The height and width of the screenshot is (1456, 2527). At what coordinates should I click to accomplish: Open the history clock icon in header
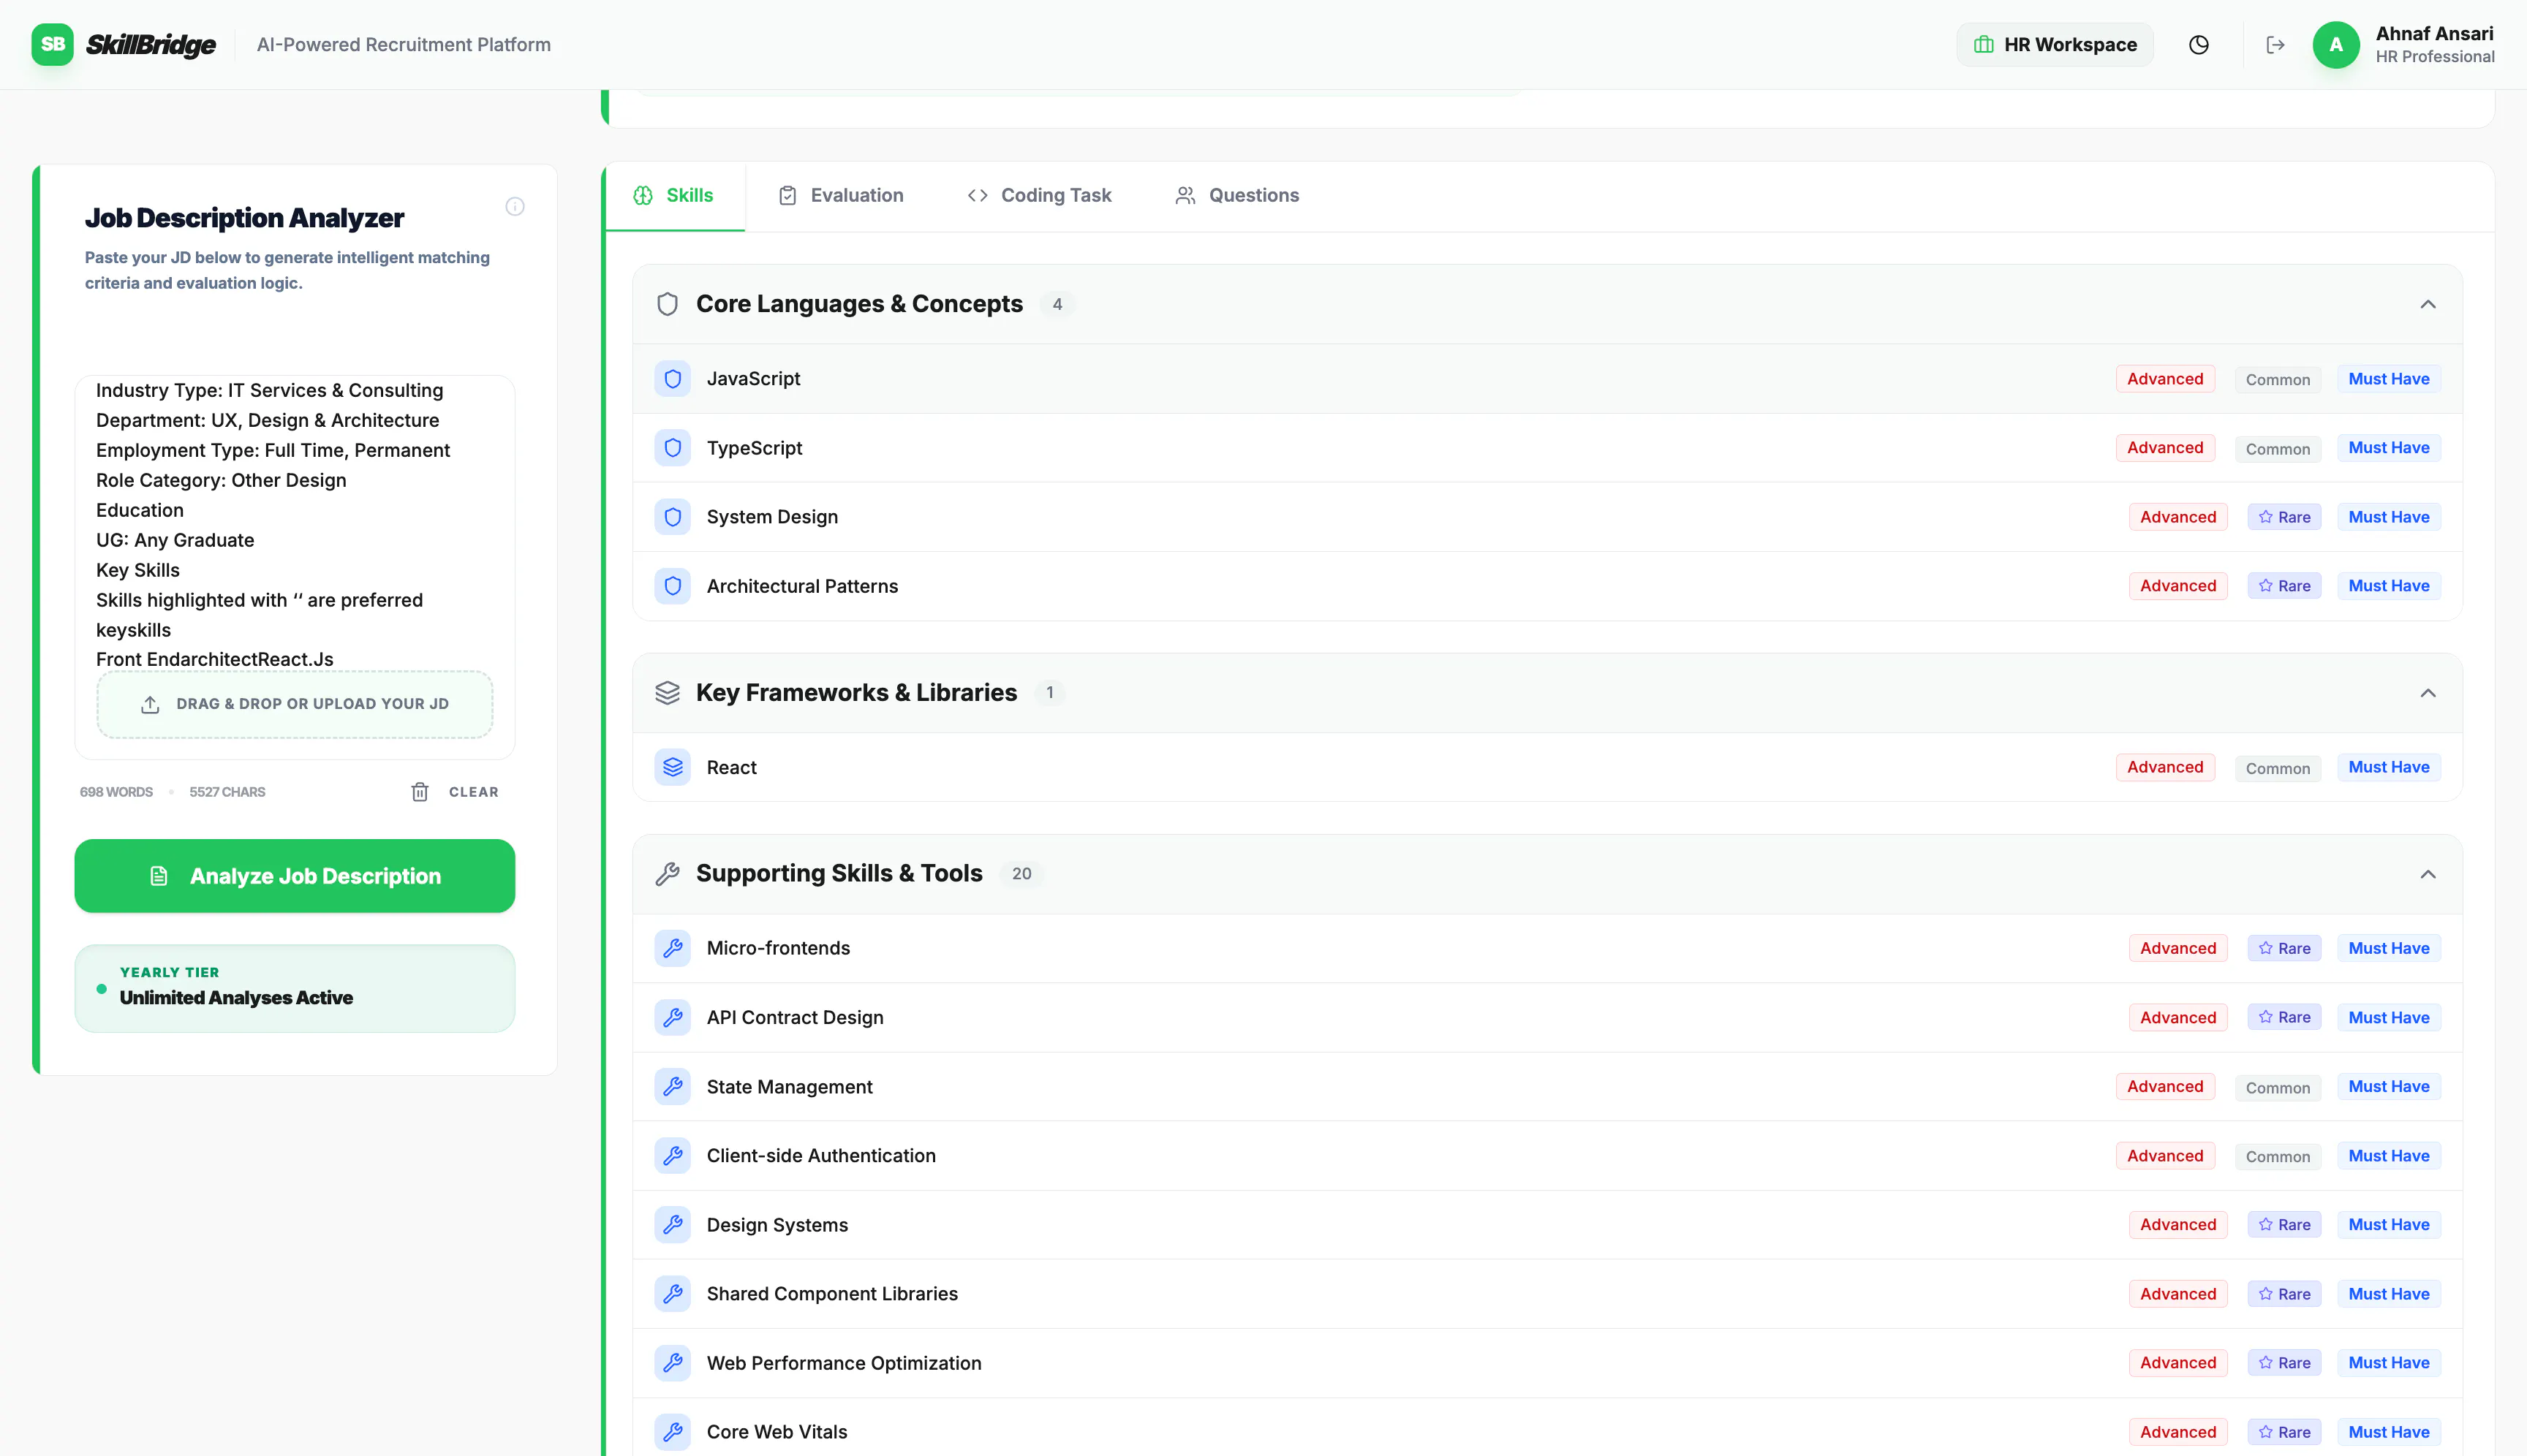coord(2199,45)
